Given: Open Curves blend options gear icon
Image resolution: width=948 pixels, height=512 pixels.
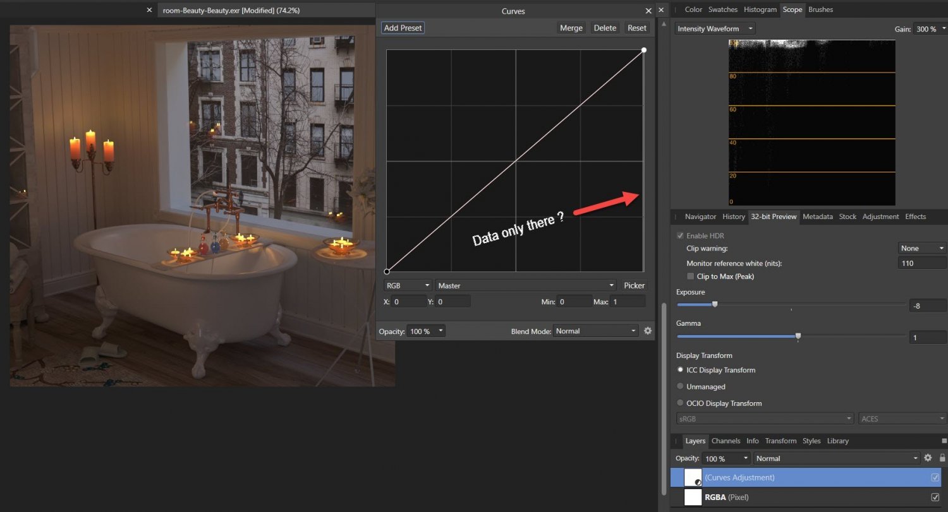Looking at the screenshot, I should pos(647,331).
